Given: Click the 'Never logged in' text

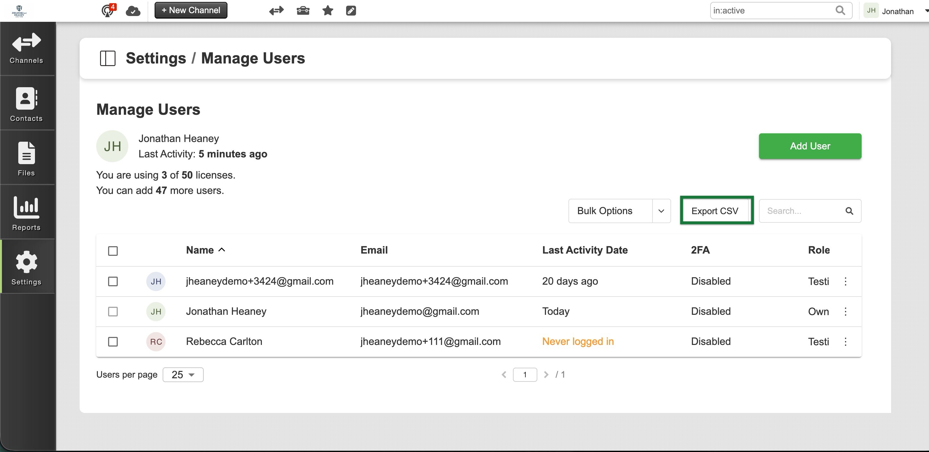Looking at the screenshot, I should tap(578, 342).
